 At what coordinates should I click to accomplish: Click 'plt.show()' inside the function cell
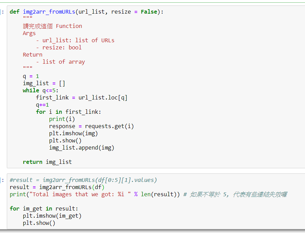coord(65,141)
